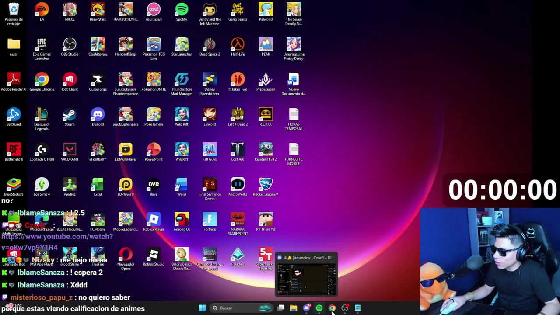Viewport: 560px width, 315px height.
Task: Open the osu!(lazer) shortcut
Action: tap(154, 12)
